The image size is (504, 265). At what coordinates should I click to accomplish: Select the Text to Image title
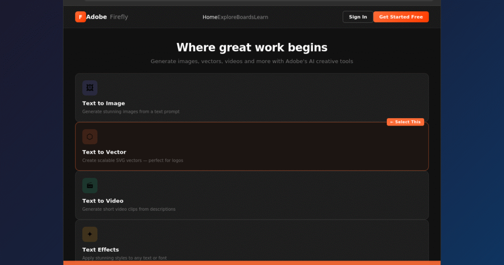click(x=103, y=103)
